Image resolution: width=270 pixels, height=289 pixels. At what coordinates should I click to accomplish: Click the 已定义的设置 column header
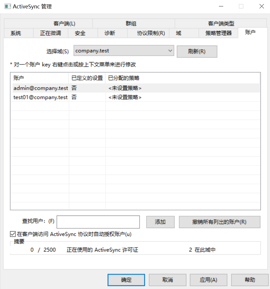[x=87, y=78]
